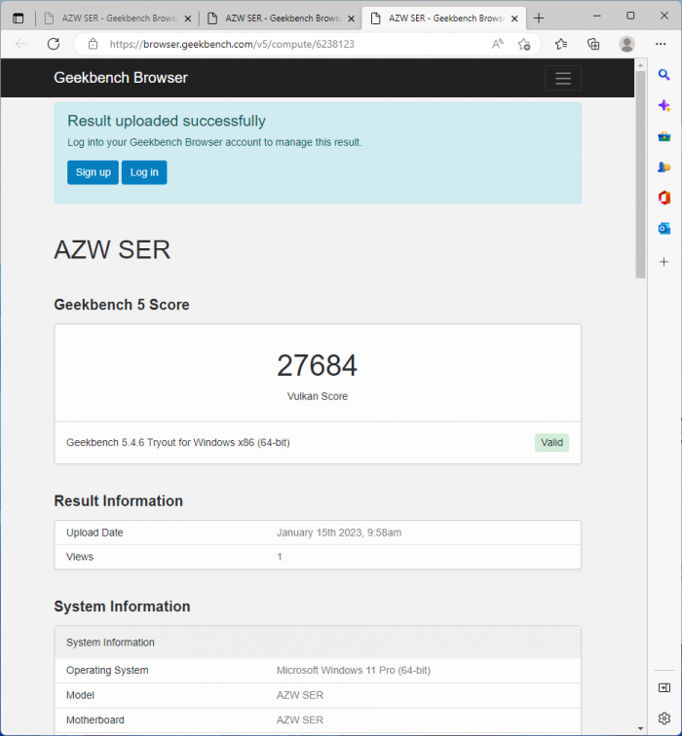This screenshot has height=736, width=682.
Task: Refresh the Geekbench page
Action: 54,44
